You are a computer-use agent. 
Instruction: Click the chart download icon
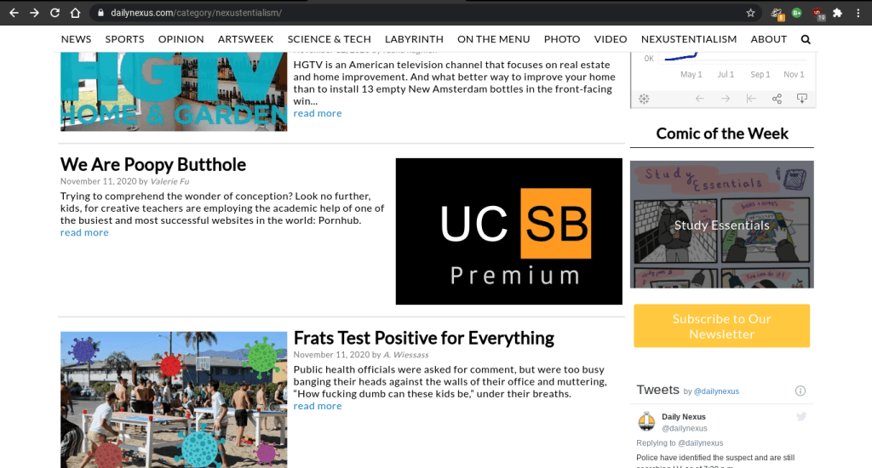801,99
